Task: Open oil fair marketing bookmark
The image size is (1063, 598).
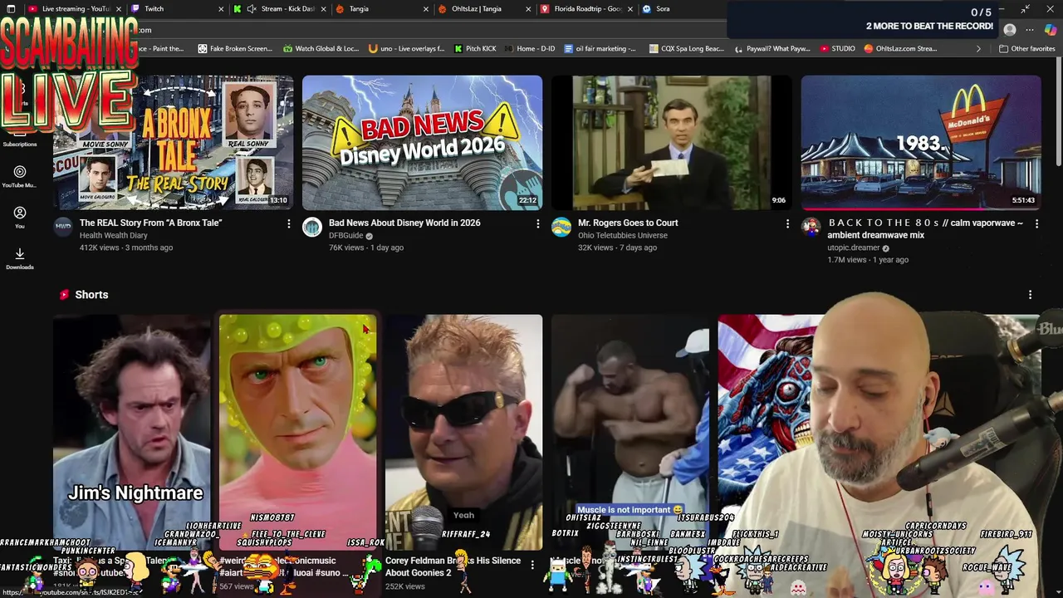Action: [600, 48]
